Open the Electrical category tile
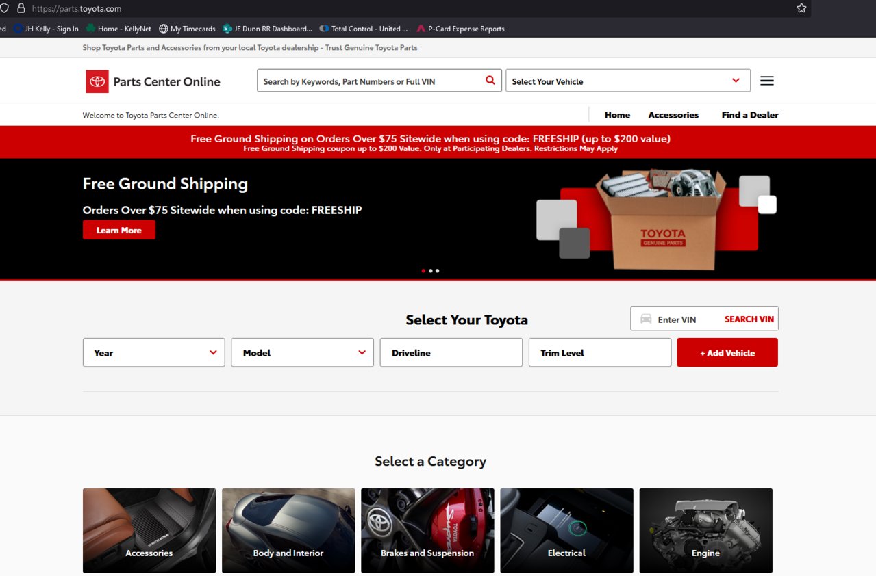Screen dimensions: 876x576 click(x=566, y=530)
